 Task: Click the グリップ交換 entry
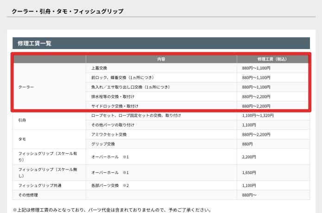pos(102,144)
